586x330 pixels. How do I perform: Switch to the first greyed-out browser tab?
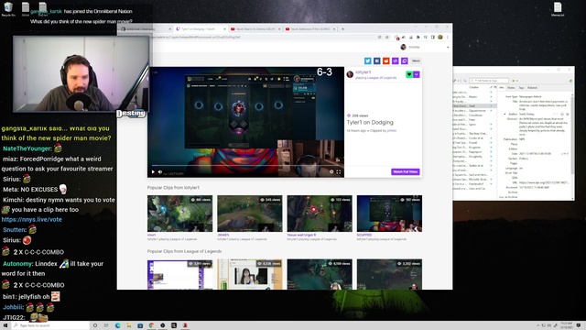[x=146, y=28]
